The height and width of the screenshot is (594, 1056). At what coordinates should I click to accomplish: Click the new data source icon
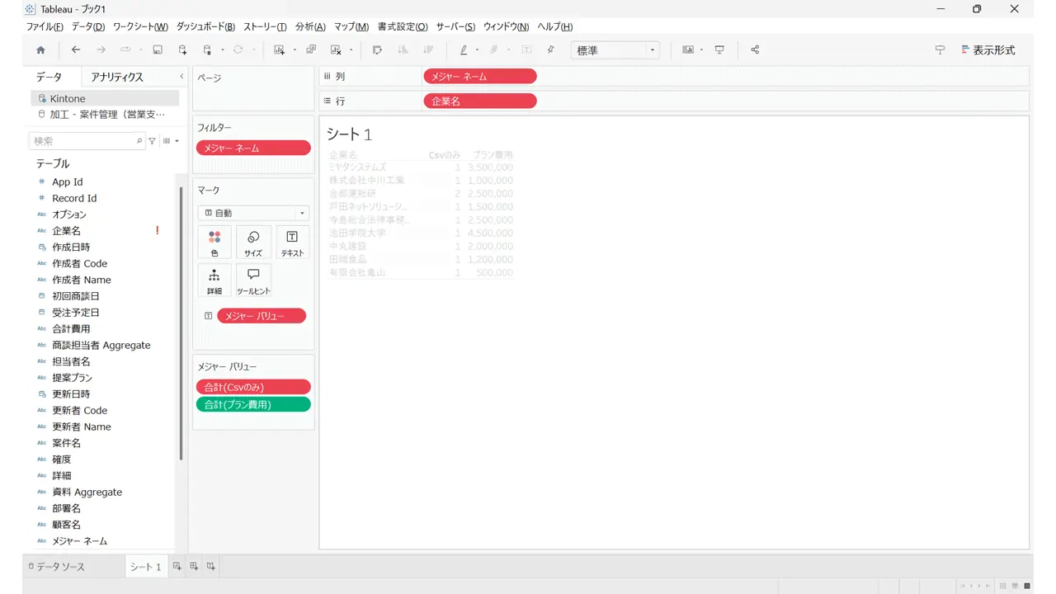tap(182, 49)
